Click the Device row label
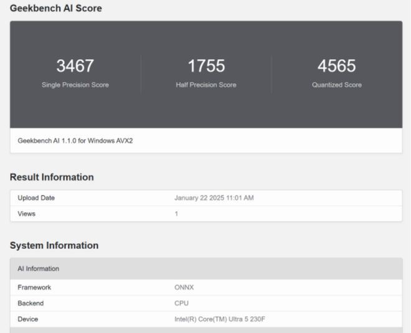The image size is (411, 333). [x=28, y=319]
